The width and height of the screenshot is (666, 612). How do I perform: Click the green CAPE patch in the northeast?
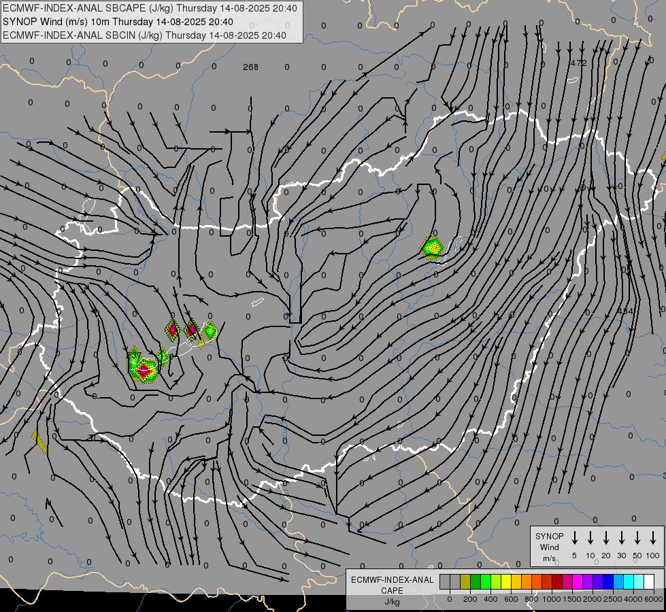pyautogui.click(x=433, y=248)
